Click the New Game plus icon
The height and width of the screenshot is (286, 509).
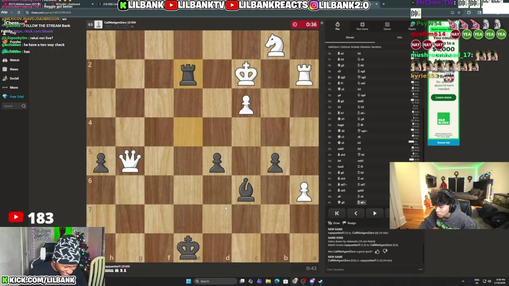pyautogui.click(x=362, y=26)
